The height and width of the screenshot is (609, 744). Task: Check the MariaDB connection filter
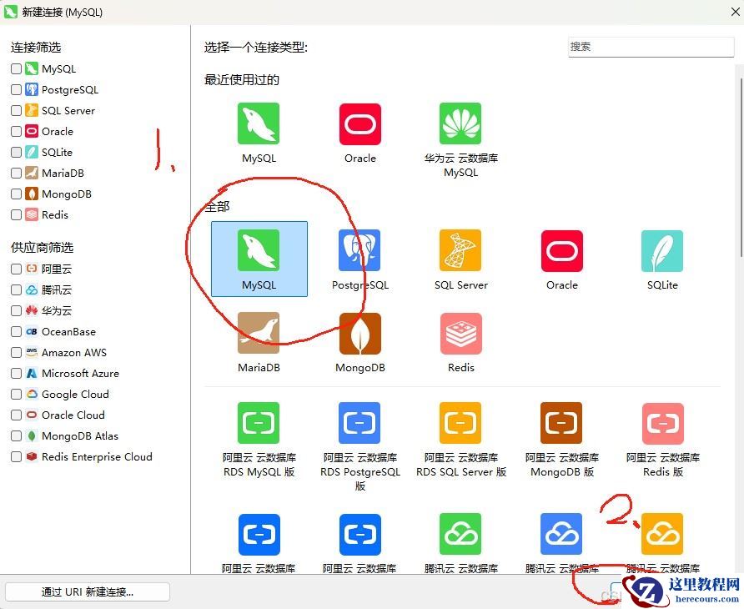tap(16, 174)
